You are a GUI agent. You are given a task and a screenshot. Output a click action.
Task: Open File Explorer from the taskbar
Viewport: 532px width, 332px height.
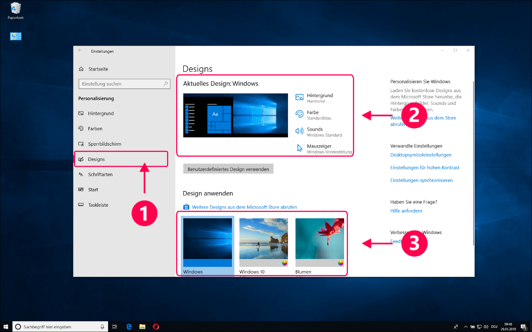tap(142, 327)
